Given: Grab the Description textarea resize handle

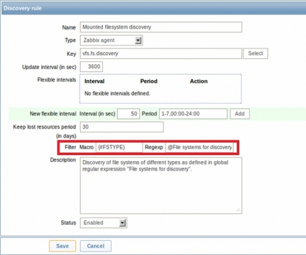Looking at the screenshot, I should 238,210.
